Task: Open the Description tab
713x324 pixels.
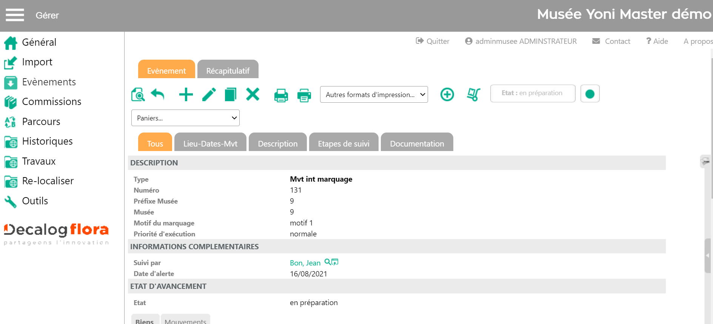Action: tap(278, 142)
